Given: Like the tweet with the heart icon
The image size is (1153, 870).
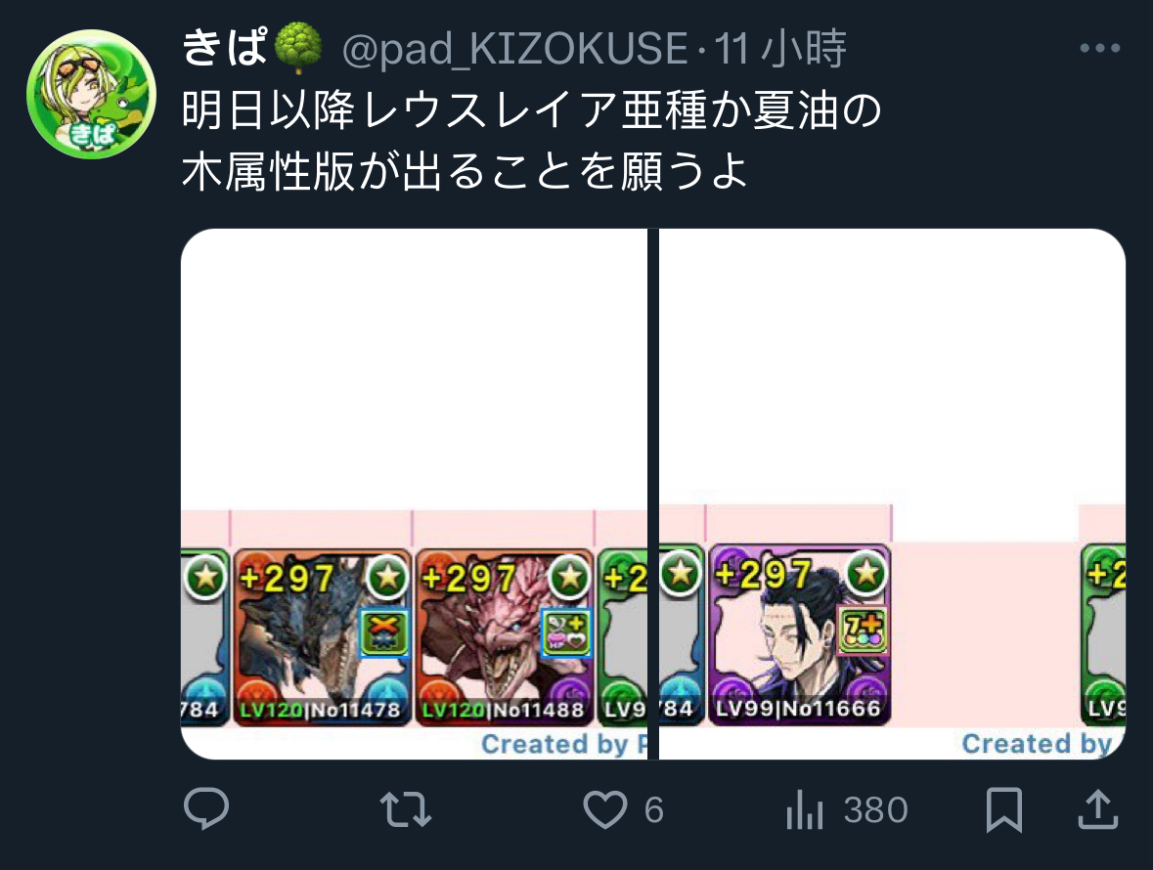Looking at the screenshot, I should point(604,809).
